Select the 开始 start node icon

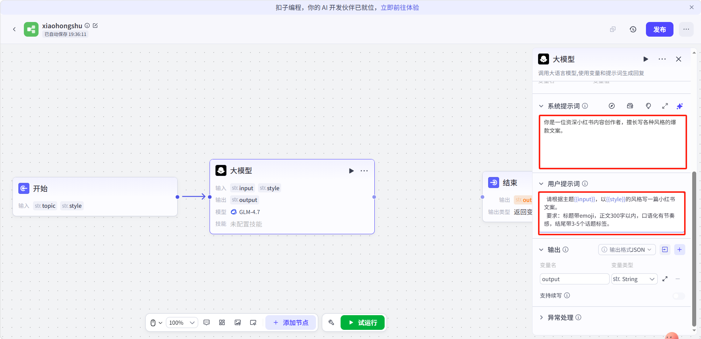[24, 188]
